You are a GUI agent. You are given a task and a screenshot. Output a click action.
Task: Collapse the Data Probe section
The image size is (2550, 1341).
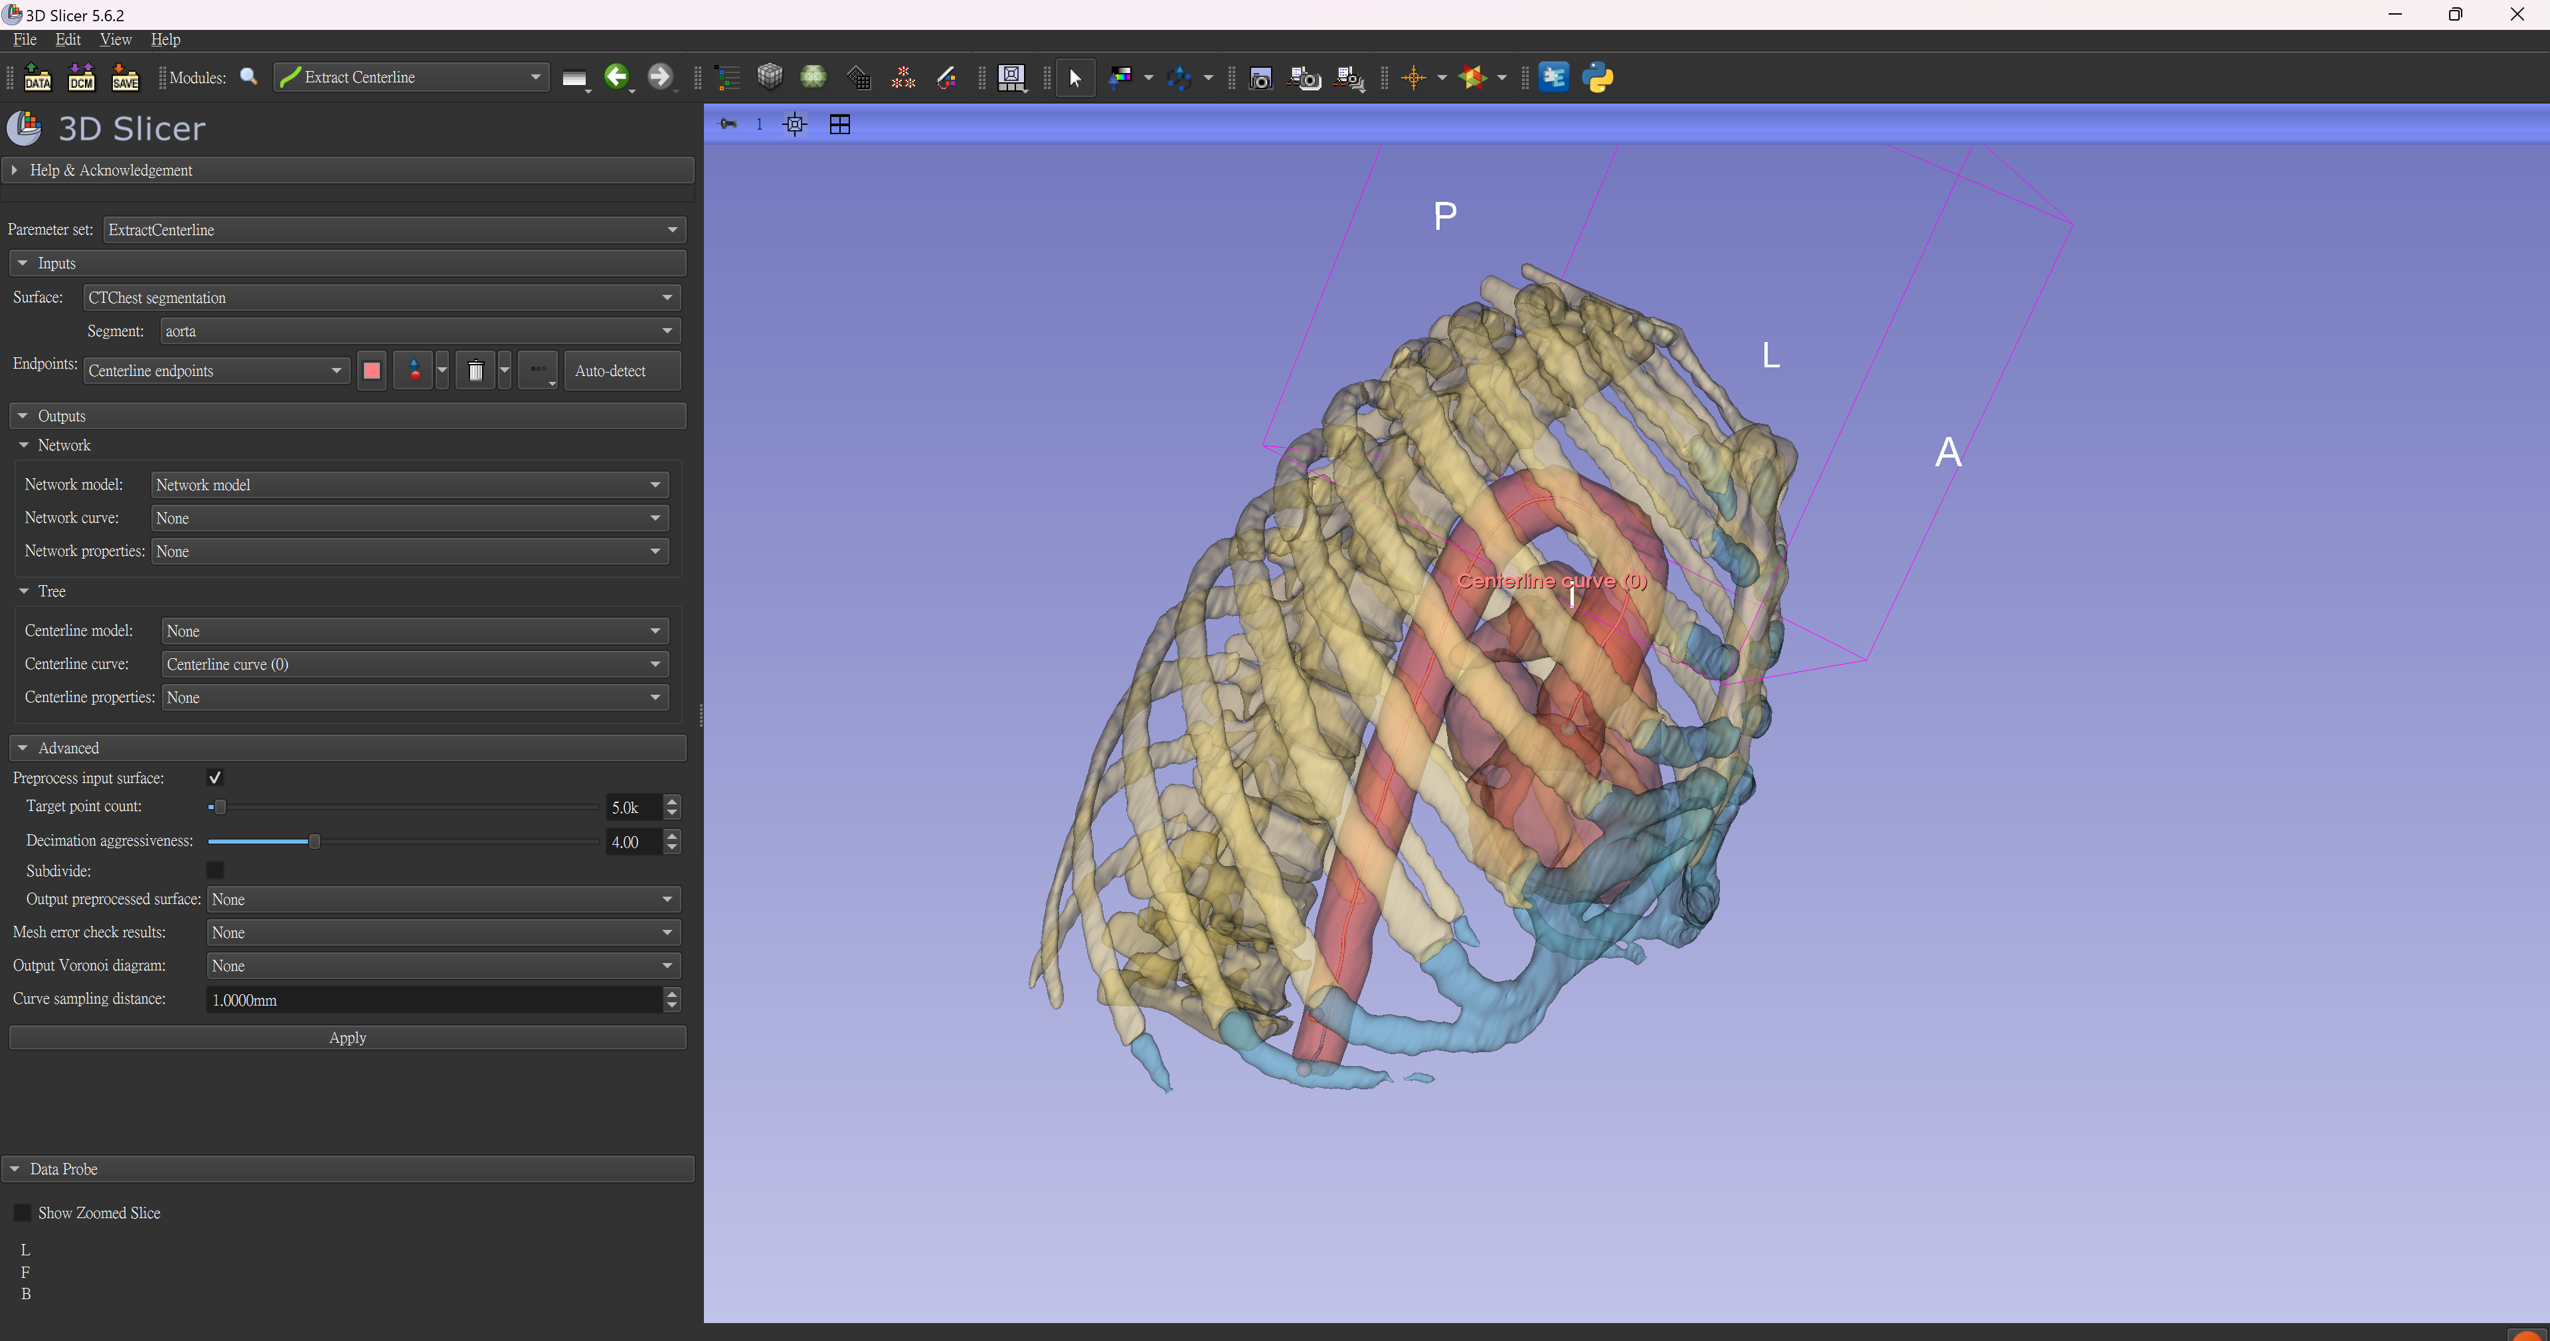(x=347, y=1169)
